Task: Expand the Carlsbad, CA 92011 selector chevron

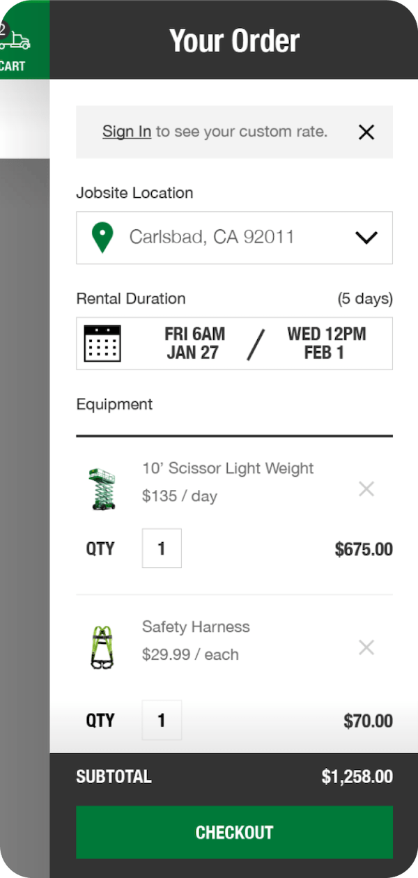Action: pos(366,238)
